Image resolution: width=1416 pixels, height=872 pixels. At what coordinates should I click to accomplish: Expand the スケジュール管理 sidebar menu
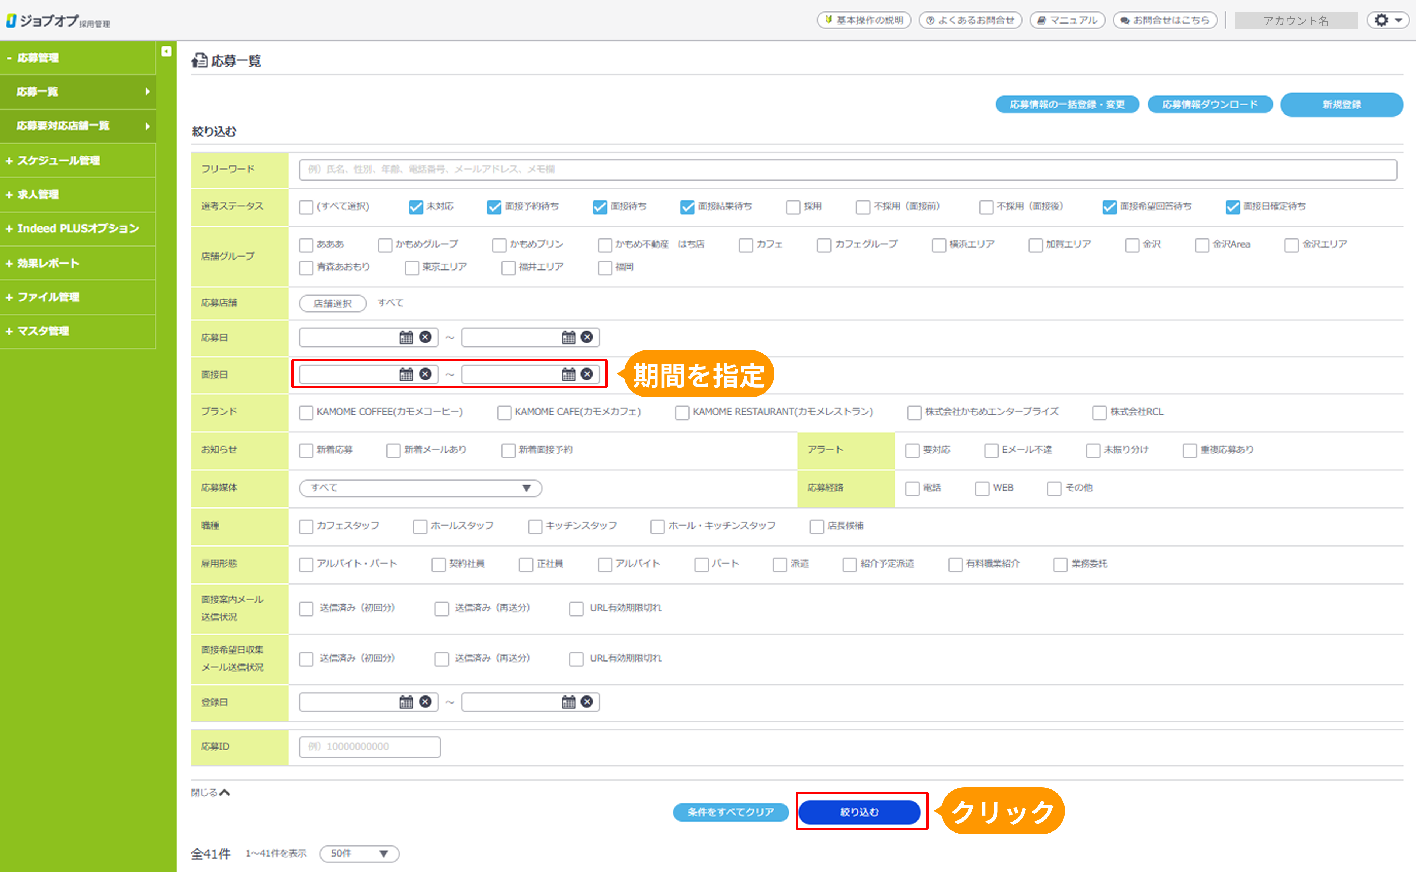click(x=58, y=160)
